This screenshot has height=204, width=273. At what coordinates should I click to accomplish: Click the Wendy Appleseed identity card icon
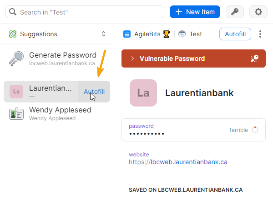coord(17,114)
